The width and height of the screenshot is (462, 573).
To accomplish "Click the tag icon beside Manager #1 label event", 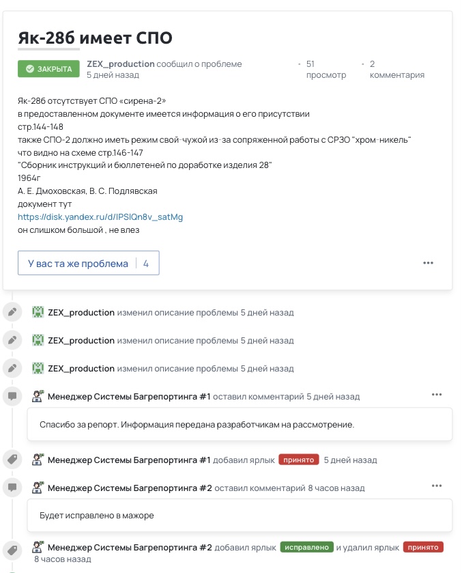I will click(12, 460).
